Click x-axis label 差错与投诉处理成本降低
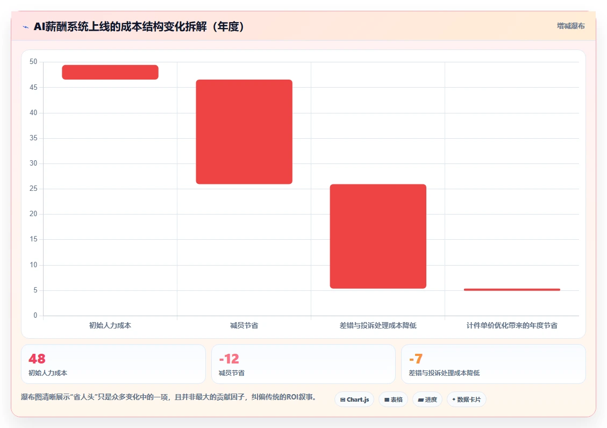The width and height of the screenshot is (607, 428). pyautogui.click(x=378, y=325)
